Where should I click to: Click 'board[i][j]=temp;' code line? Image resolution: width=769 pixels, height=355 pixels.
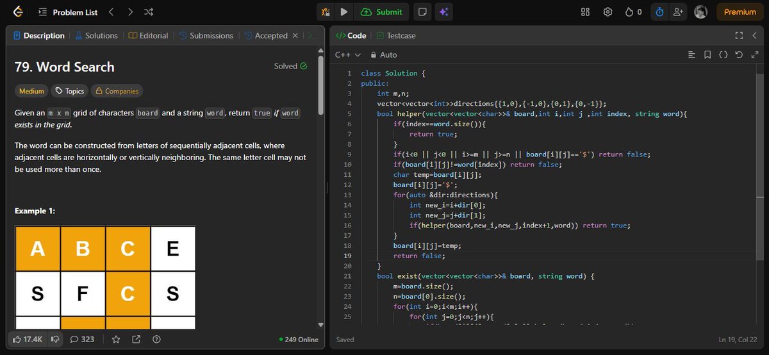[427, 245]
